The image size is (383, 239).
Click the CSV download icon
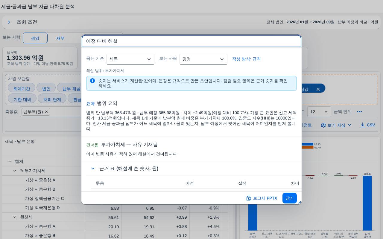[363, 125]
